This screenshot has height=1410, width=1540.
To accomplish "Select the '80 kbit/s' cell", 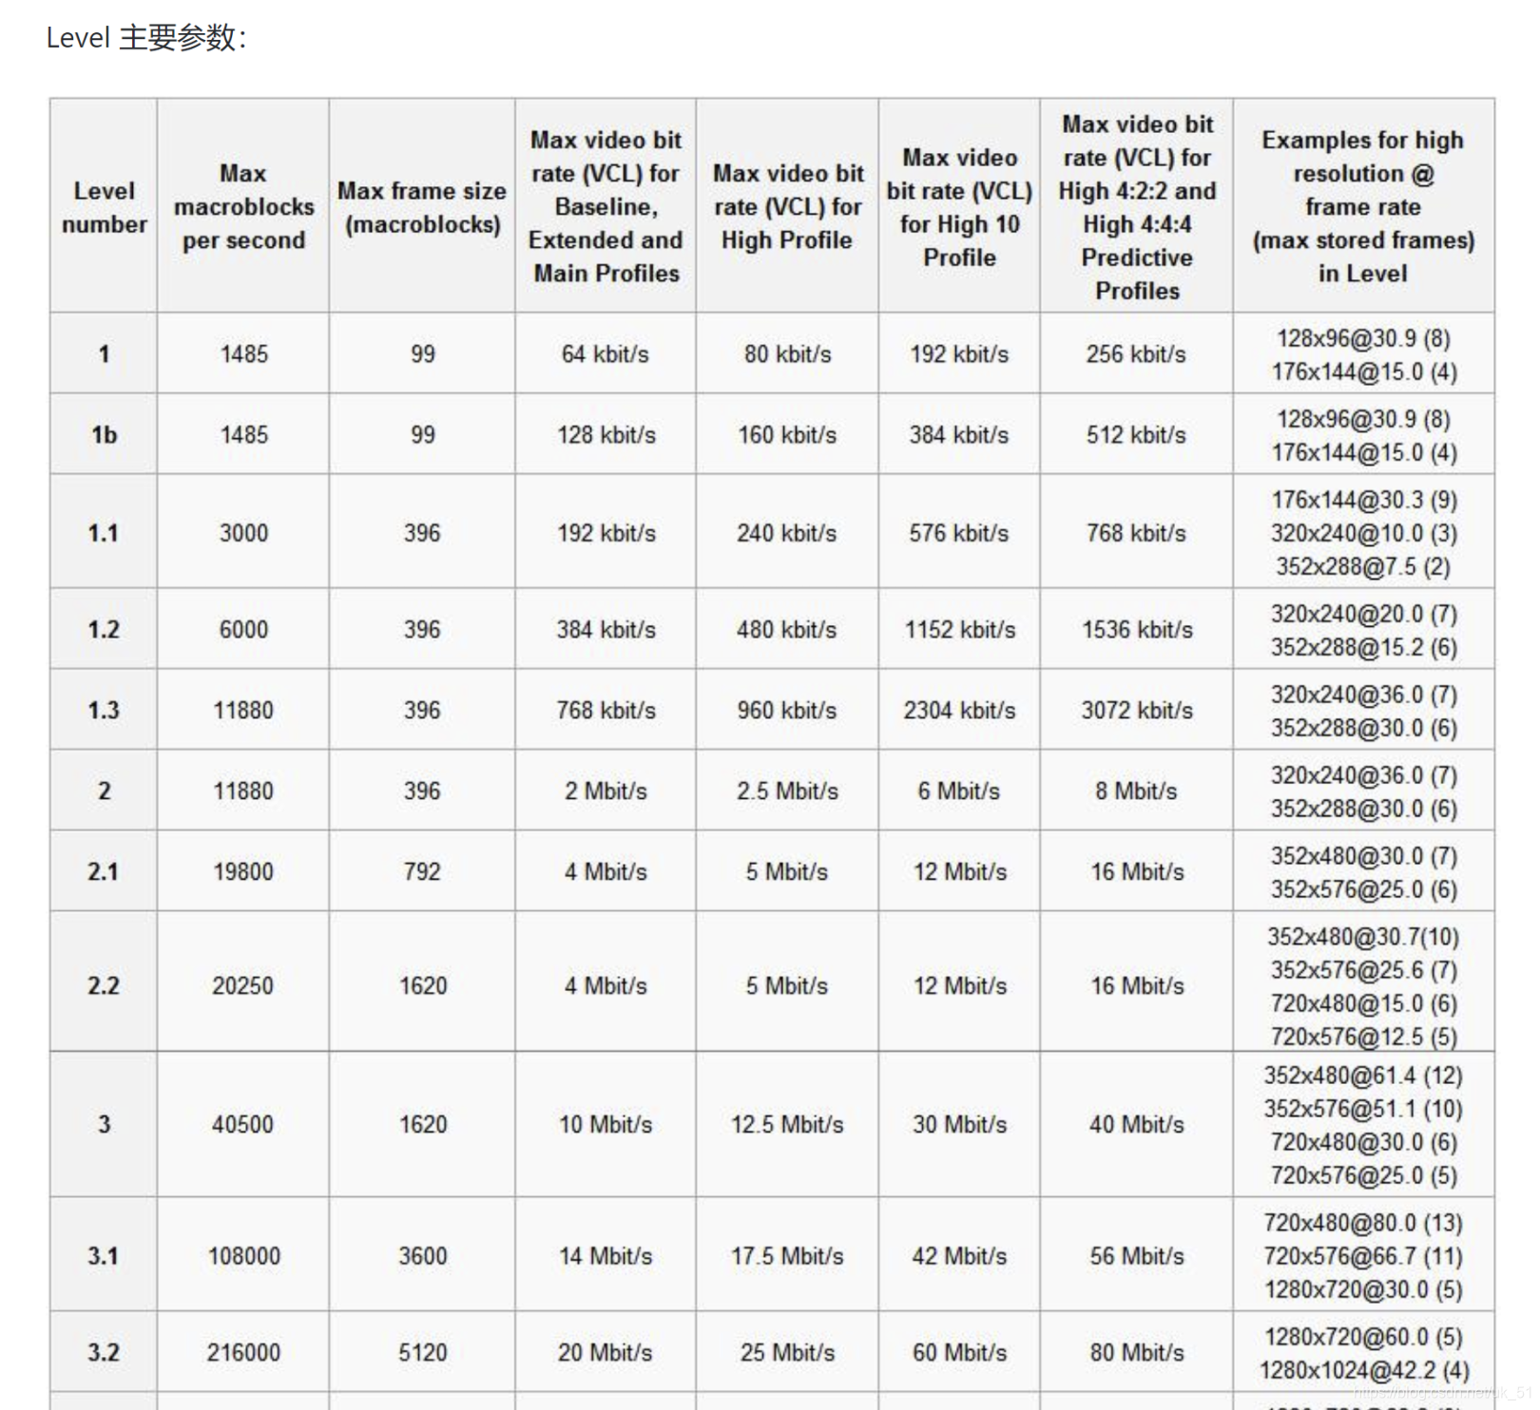I will (787, 354).
